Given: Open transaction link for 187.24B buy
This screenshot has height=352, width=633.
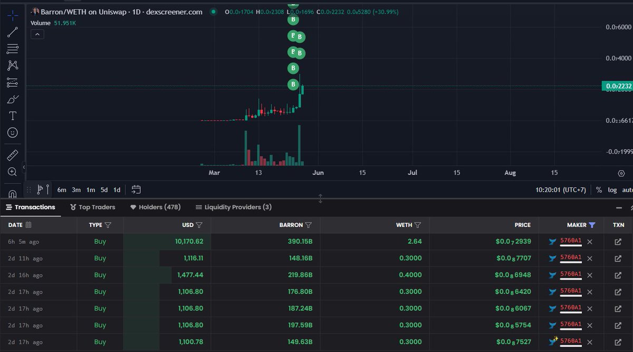Looking at the screenshot, I should coord(618,309).
